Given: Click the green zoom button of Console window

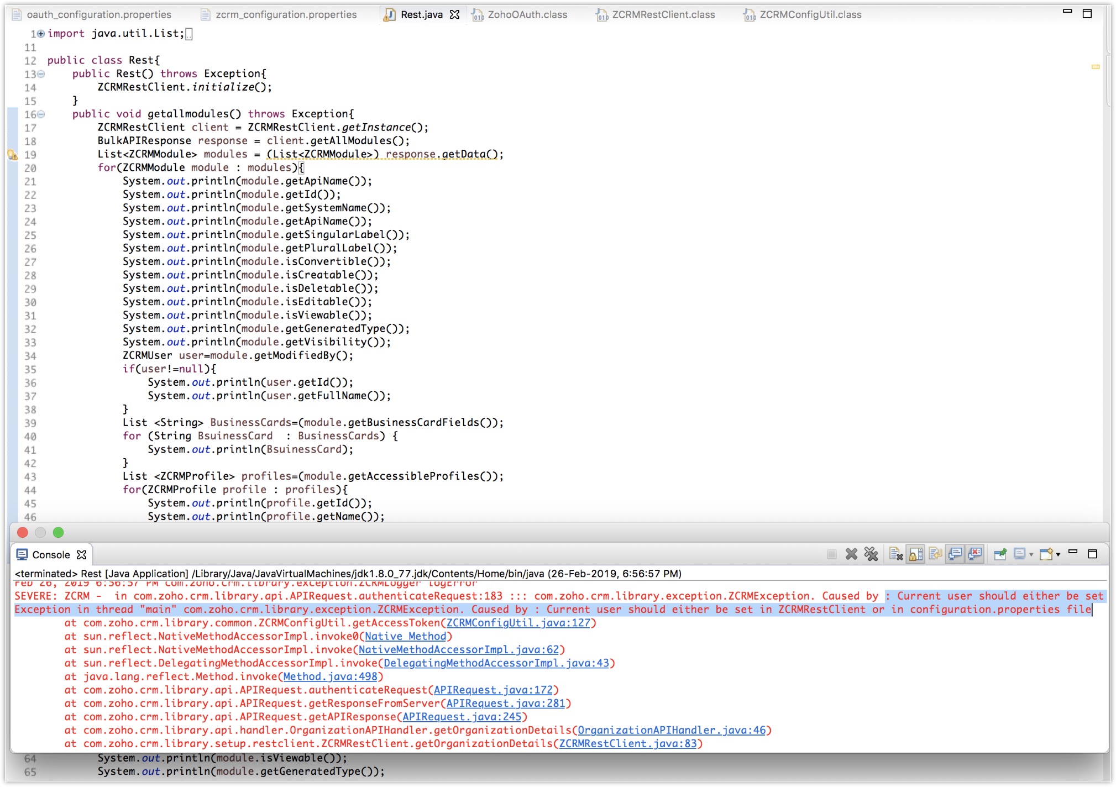Looking at the screenshot, I should pos(58,532).
